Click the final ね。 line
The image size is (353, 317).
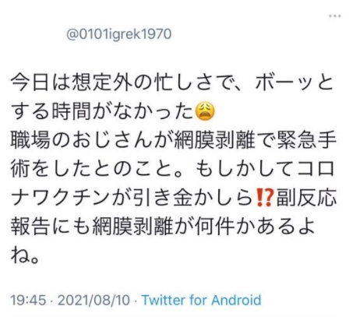tap(25, 255)
